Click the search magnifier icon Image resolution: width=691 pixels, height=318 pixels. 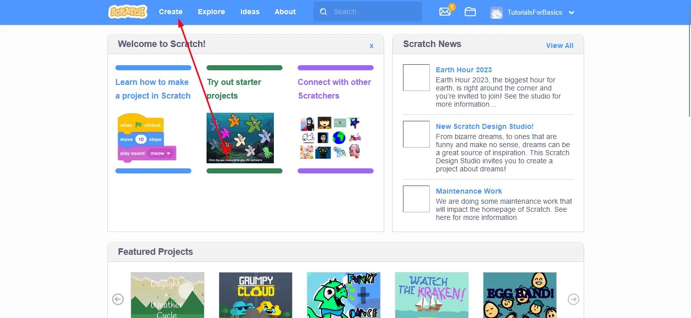pyautogui.click(x=323, y=11)
